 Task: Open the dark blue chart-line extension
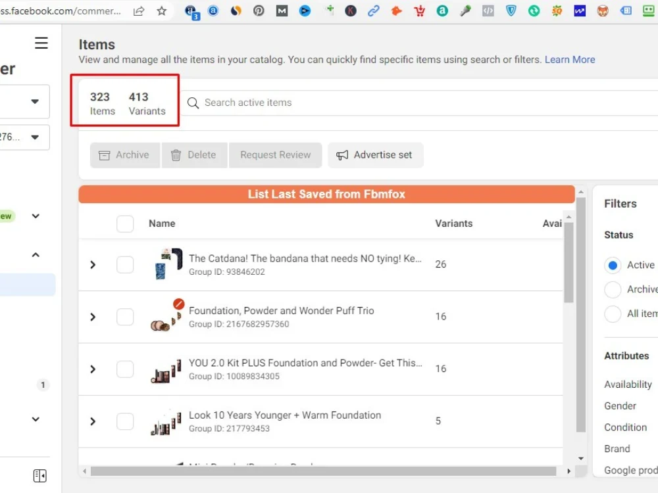pos(580,11)
